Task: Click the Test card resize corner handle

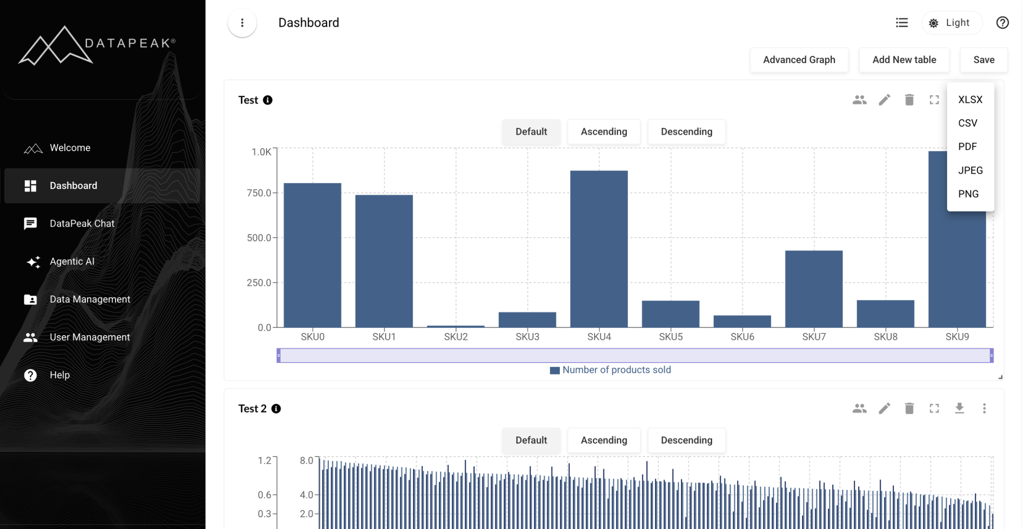Action: [x=1000, y=377]
